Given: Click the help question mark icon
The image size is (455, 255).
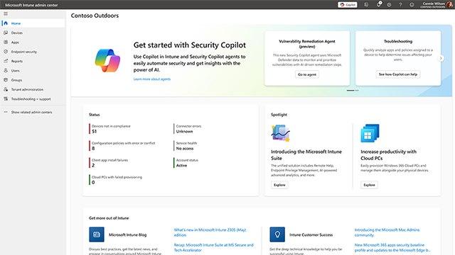Looking at the screenshot, I should tap(400, 5).
